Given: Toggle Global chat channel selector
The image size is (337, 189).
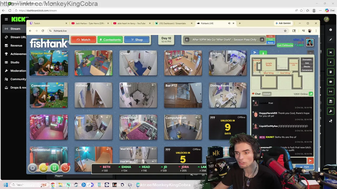Looking at the screenshot, I should pyautogui.click(x=267, y=94).
